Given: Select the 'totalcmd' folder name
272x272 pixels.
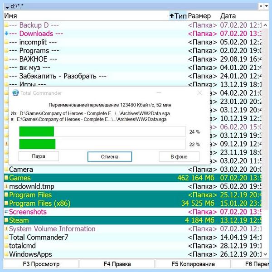Looking at the screenshot, I should point(22,246).
